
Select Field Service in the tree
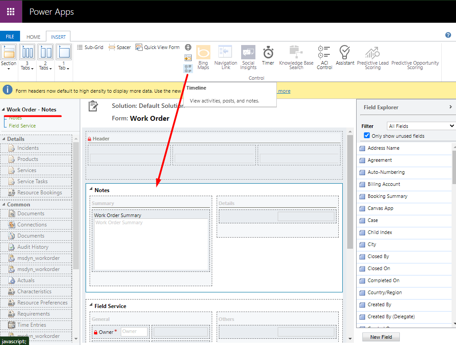(22, 126)
